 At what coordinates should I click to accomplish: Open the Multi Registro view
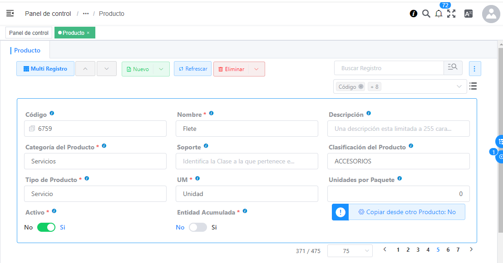coord(45,68)
